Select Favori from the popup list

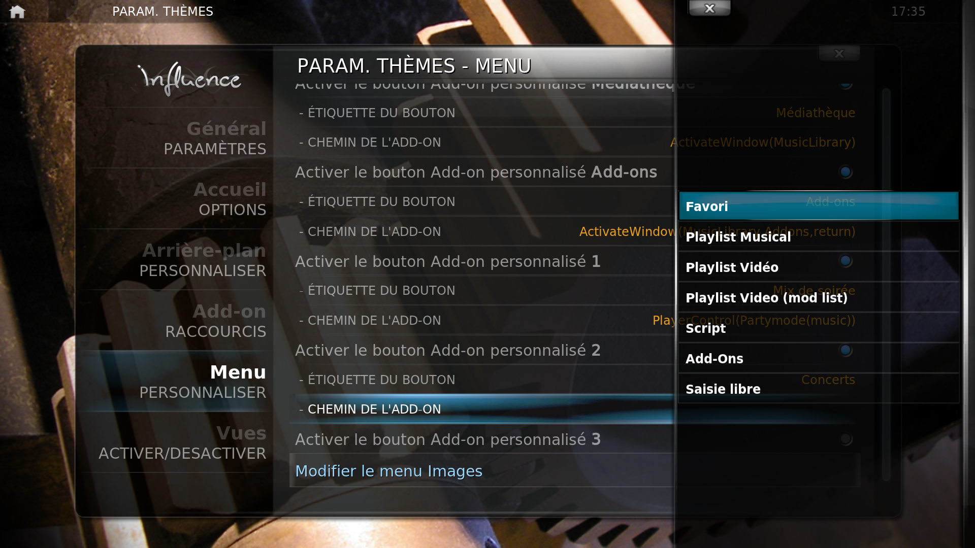pos(819,206)
